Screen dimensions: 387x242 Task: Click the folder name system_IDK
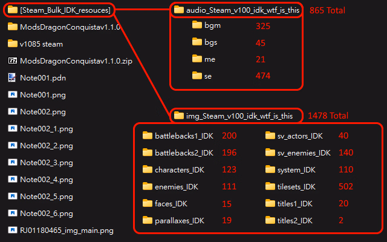296,169
